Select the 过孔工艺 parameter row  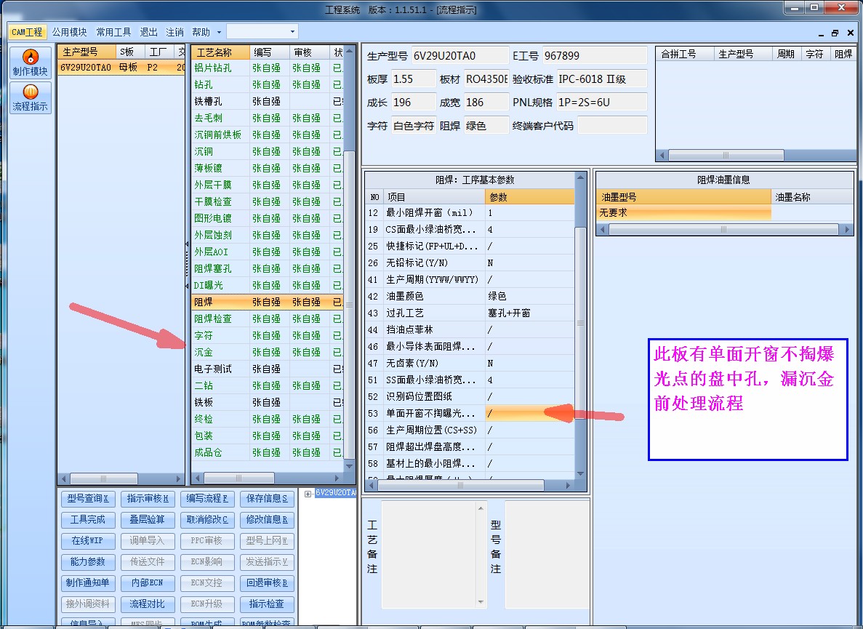[x=470, y=313]
